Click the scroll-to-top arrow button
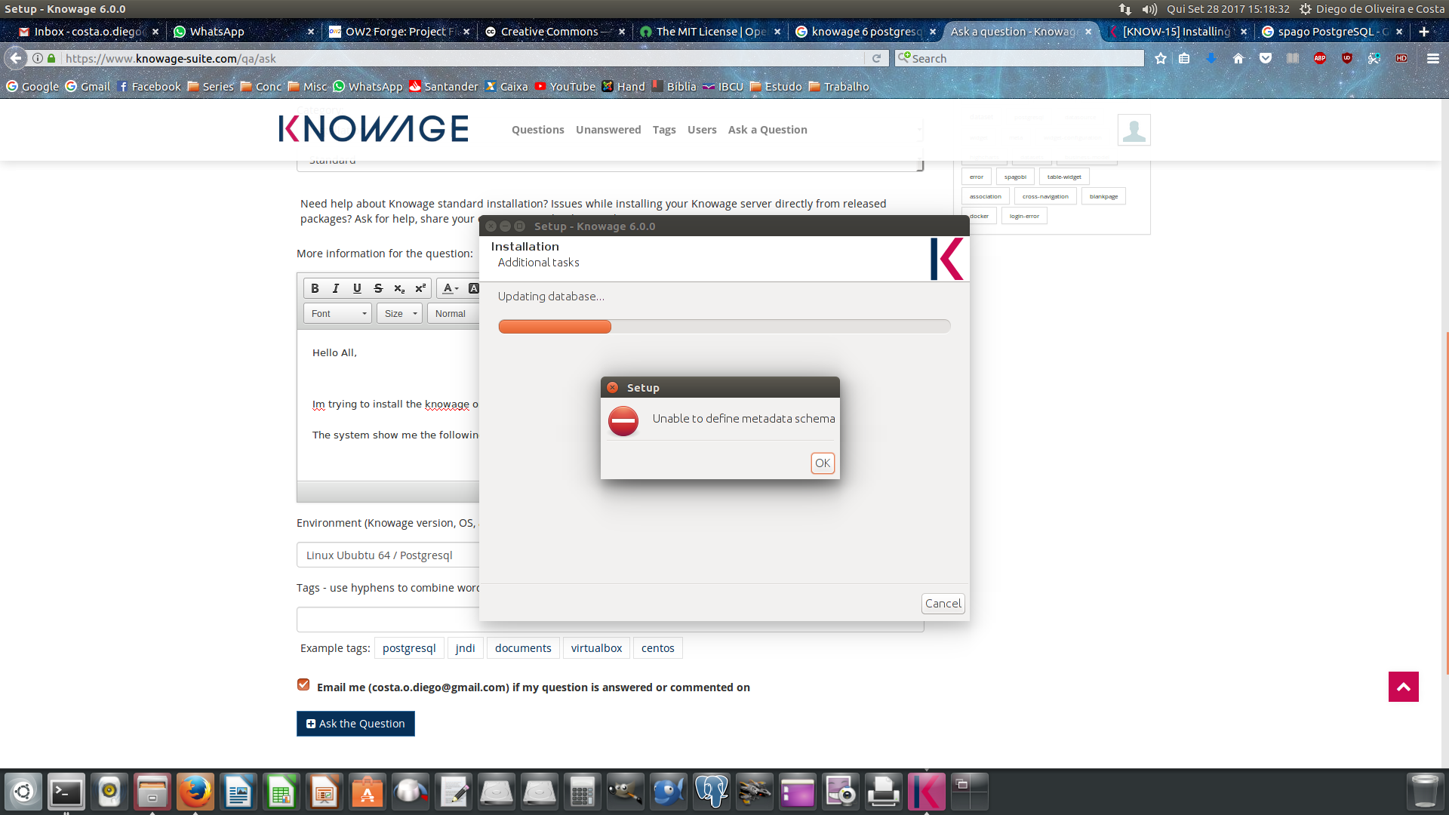Viewport: 1449px width, 815px height. click(1404, 687)
